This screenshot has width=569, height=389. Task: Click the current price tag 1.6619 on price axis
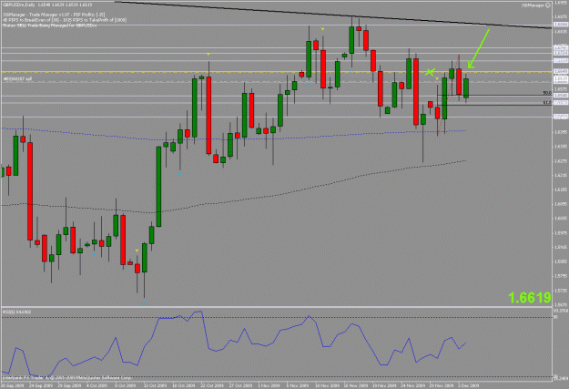[x=561, y=78]
